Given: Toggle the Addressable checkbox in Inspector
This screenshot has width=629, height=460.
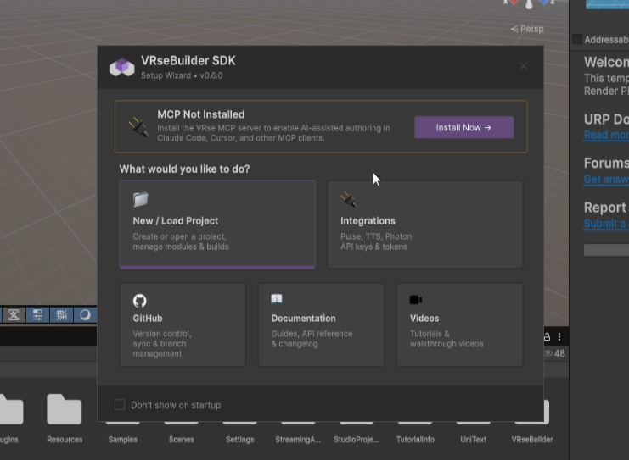Looking at the screenshot, I should (x=577, y=39).
